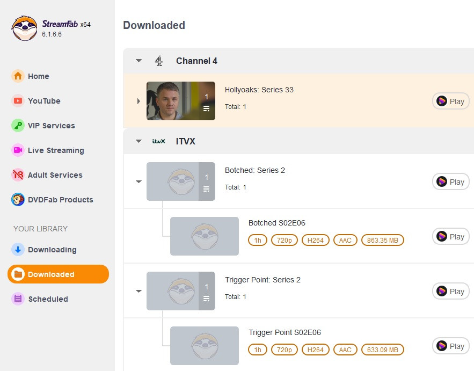The width and height of the screenshot is (474, 371).
Task: Click the AAC tag on Trigger Point S02E06
Action: pyautogui.click(x=345, y=350)
